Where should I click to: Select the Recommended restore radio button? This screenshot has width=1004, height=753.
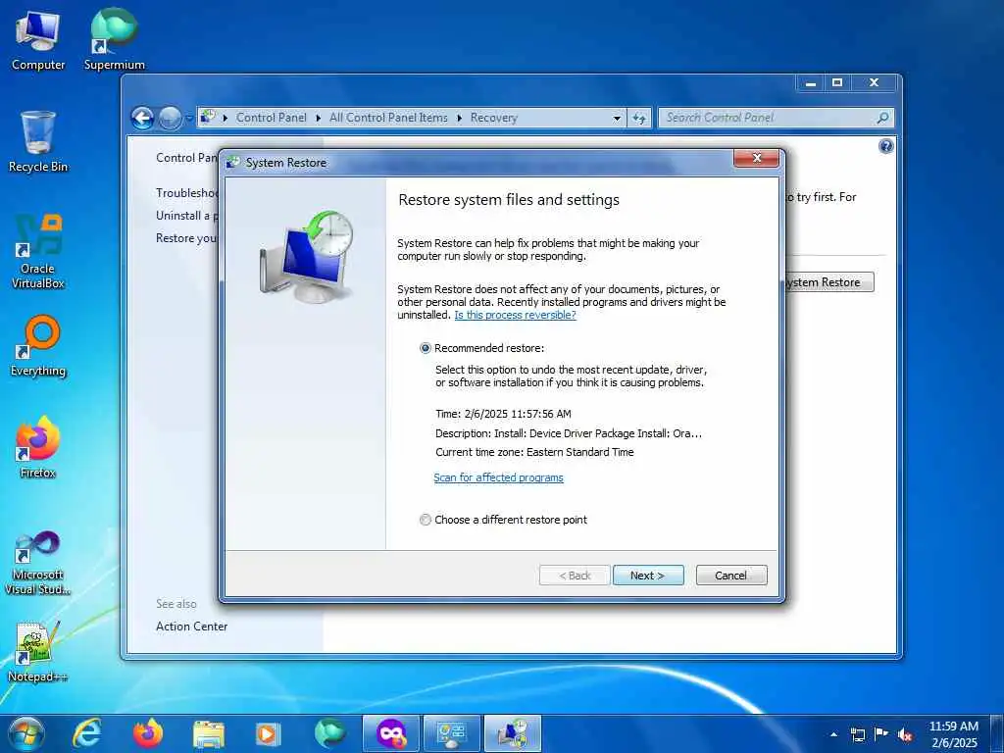click(426, 348)
